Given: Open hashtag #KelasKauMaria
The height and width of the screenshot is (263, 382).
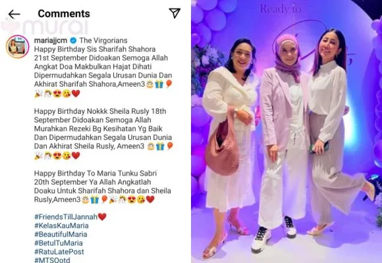Looking at the screenshot, I should click(x=61, y=226).
